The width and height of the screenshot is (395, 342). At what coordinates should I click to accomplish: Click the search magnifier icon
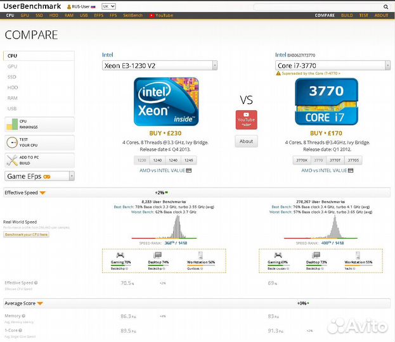[385, 7]
